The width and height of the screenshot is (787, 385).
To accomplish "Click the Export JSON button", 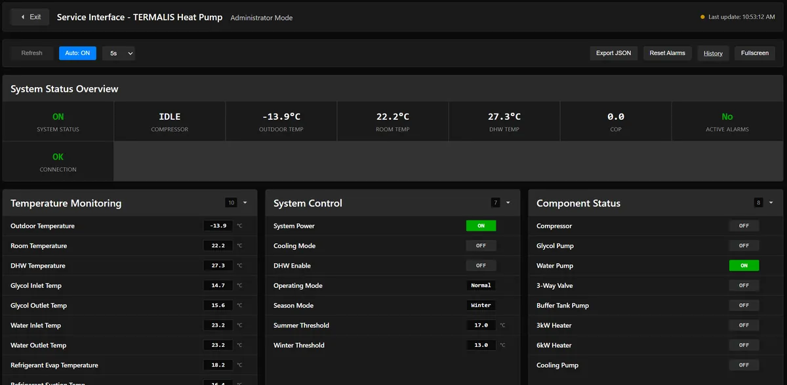I will (614, 53).
